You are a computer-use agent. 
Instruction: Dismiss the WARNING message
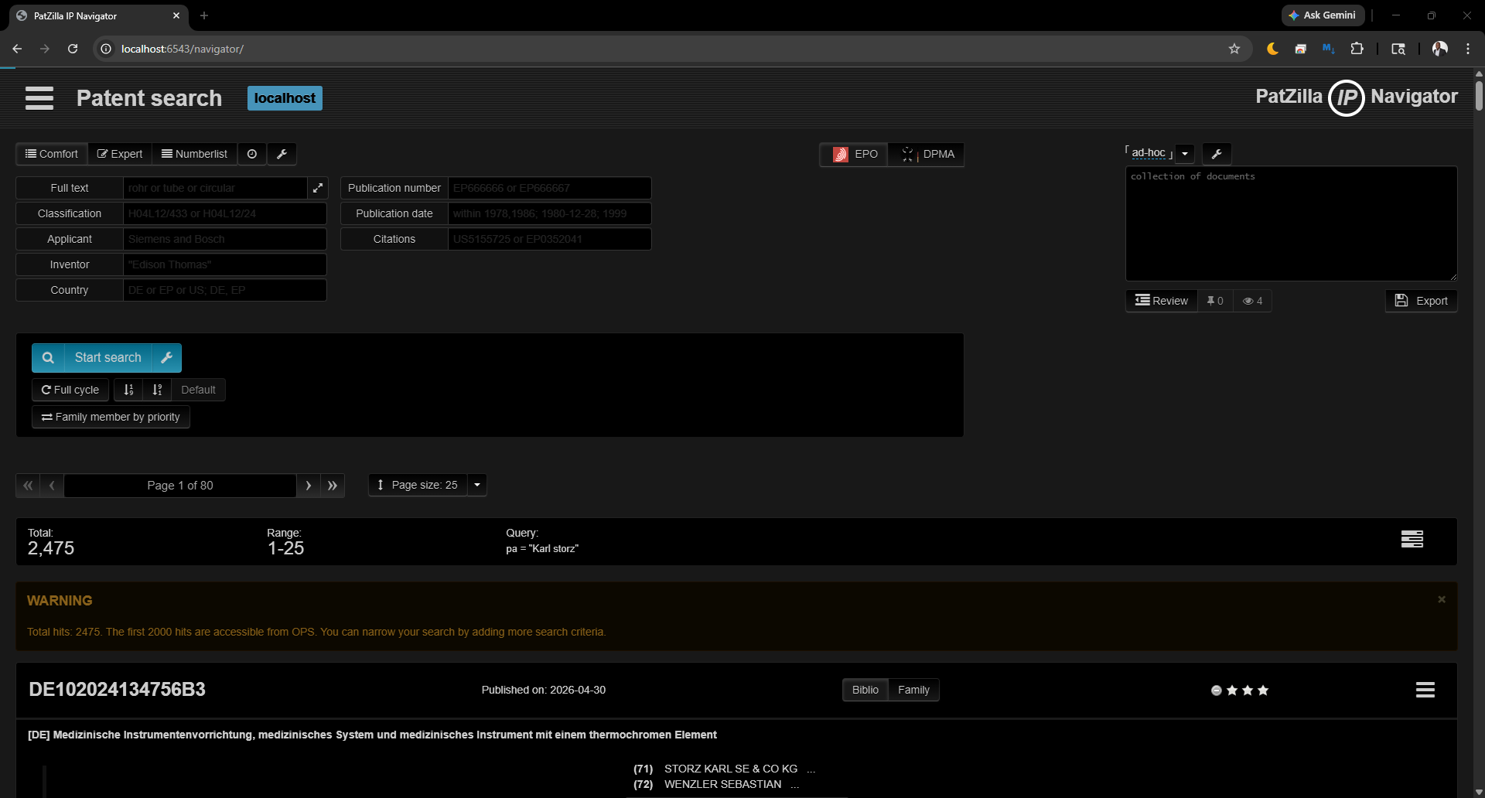tap(1442, 599)
